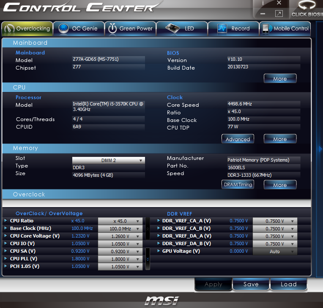Expand the GPU Voltage (V) row arrow
The height and width of the screenshot is (308, 323).
tap(159, 251)
